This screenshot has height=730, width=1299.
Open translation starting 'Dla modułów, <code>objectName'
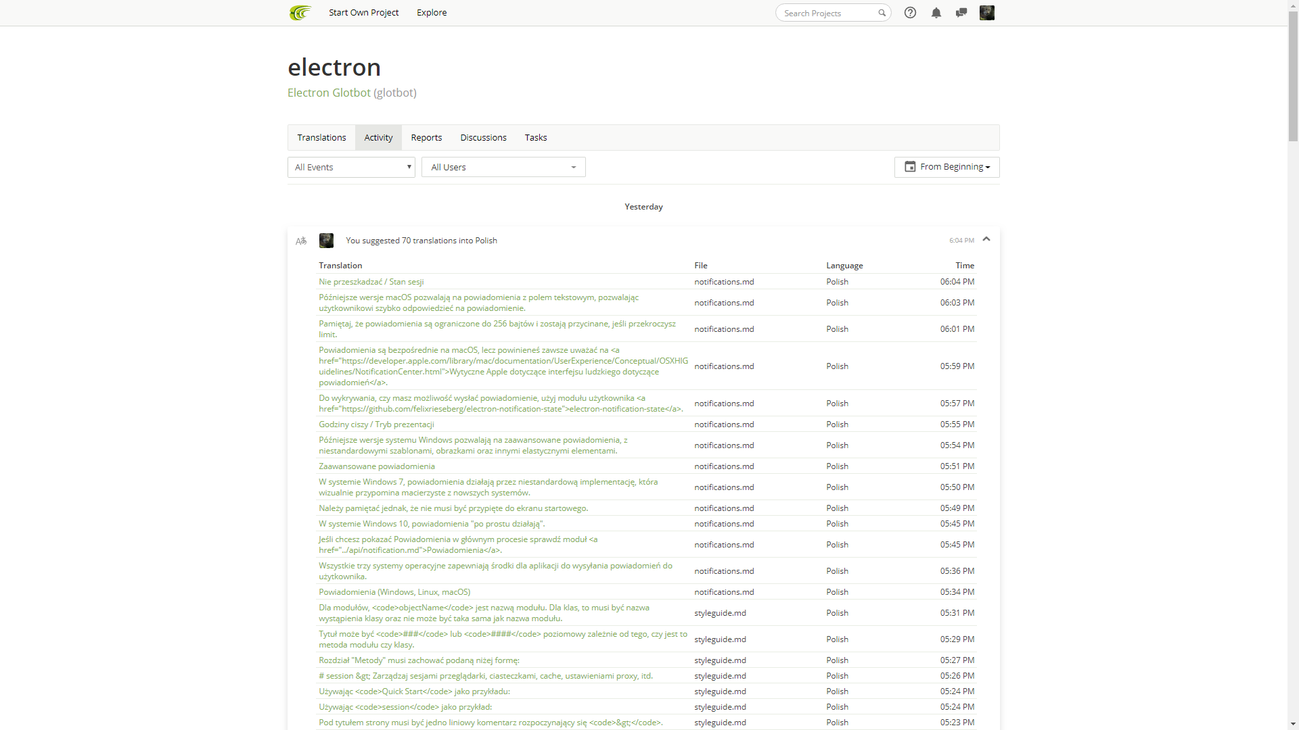484,613
